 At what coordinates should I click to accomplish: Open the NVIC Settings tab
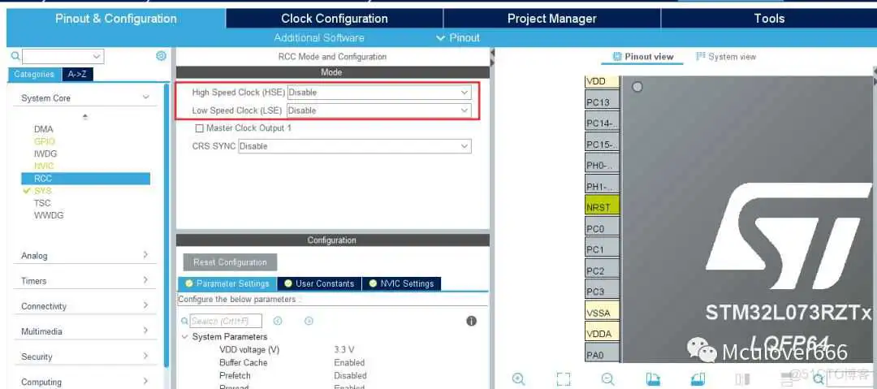point(401,283)
